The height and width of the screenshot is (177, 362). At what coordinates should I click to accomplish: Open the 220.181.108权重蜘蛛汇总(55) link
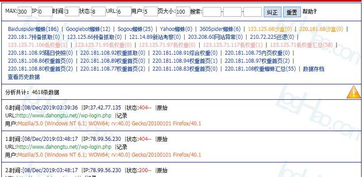click(x=260, y=69)
